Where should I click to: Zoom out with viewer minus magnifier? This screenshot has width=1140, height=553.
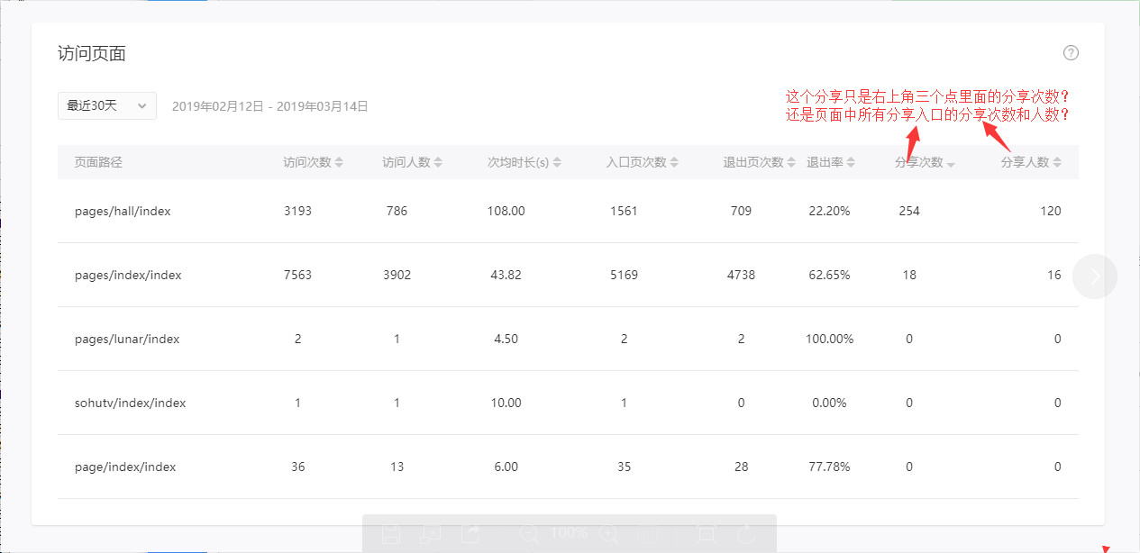(530, 533)
